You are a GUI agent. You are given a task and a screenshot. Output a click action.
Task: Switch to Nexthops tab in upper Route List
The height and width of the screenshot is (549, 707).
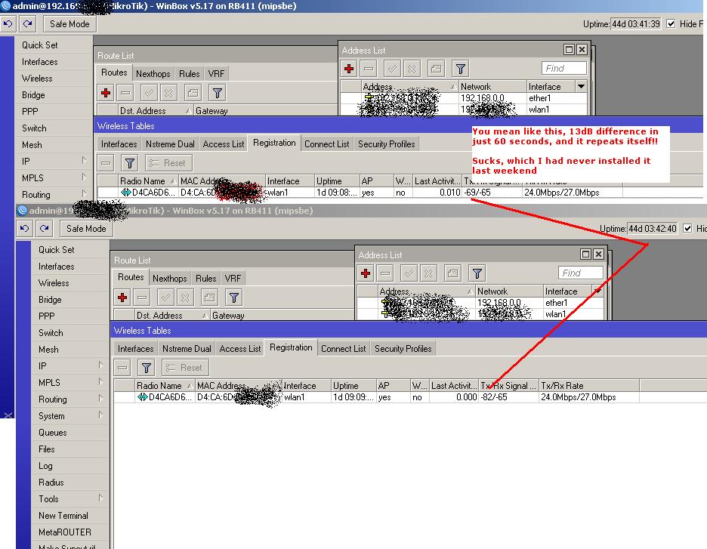point(153,73)
